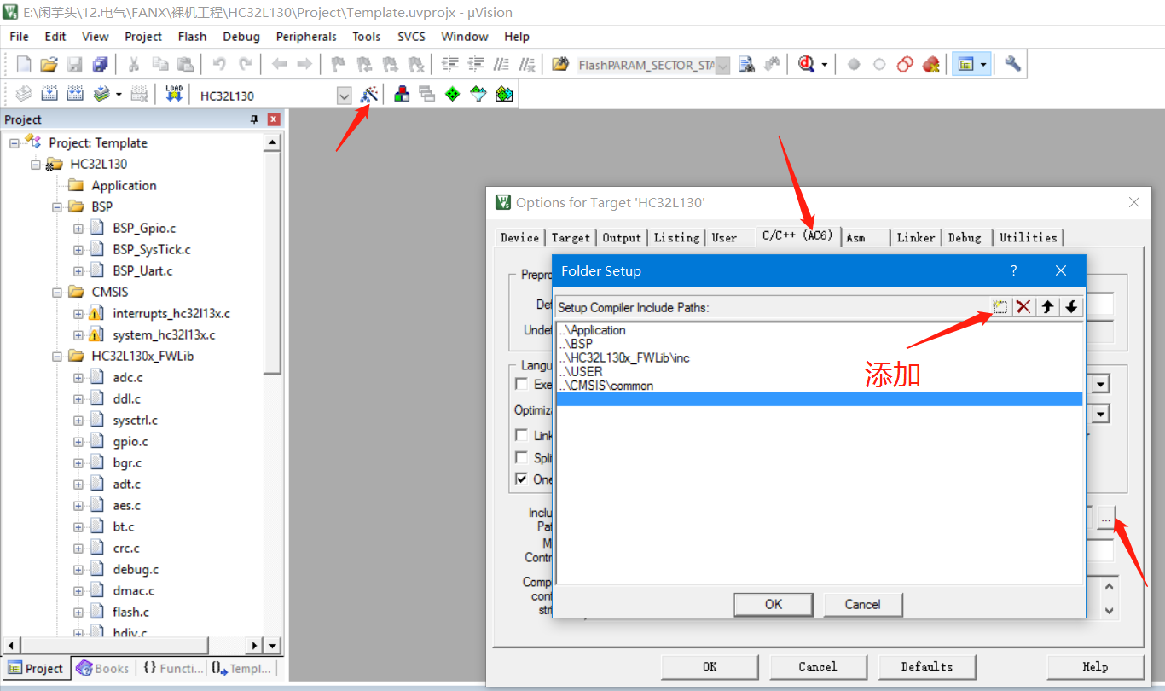Uncheck the One... checkbox in options dialog
This screenshot has width=1165, height=691.
coord(521,479)
